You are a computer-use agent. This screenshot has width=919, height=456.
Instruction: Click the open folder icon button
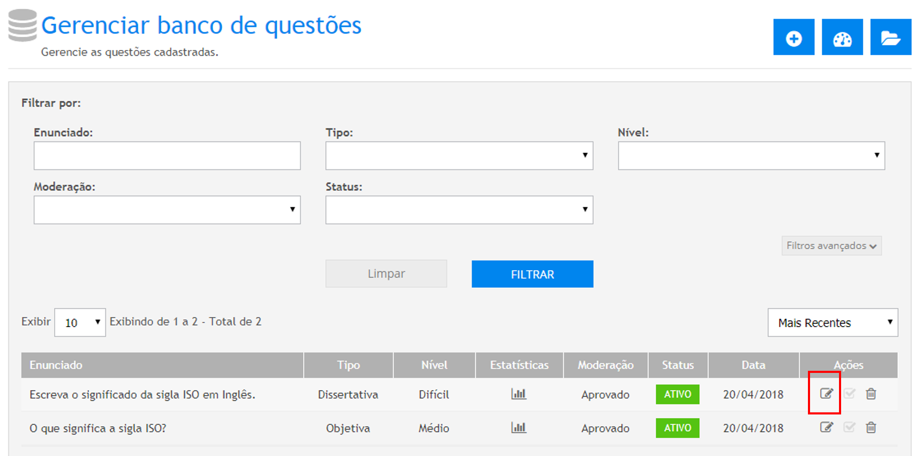tap(891, 37)
